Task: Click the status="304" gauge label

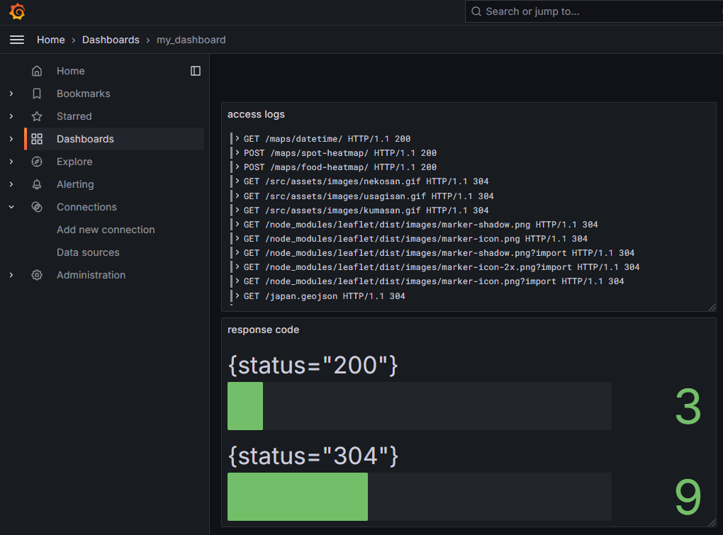Action: (x=313, y=456)
